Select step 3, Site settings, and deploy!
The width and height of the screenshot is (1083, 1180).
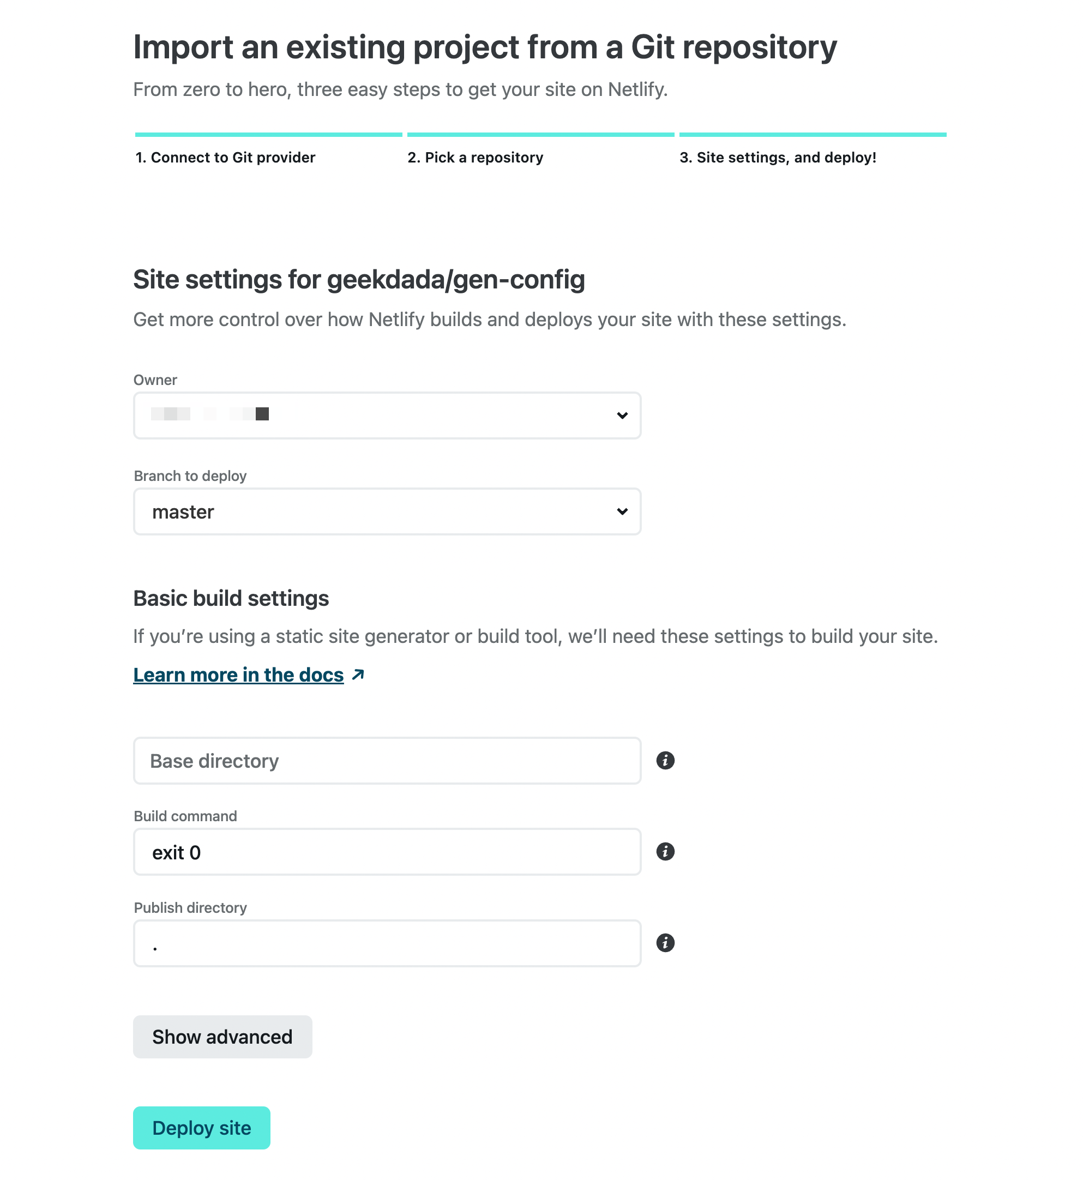click(x=778, y=158)
